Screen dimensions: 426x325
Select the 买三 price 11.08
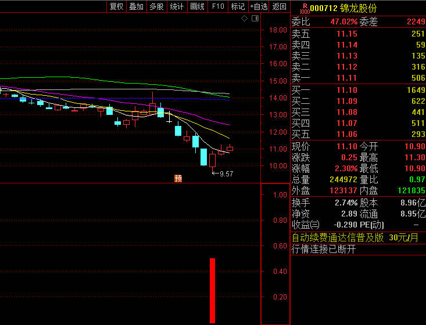[347, 112]
